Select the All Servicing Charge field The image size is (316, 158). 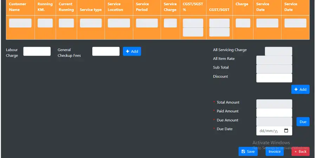[278, 51]
